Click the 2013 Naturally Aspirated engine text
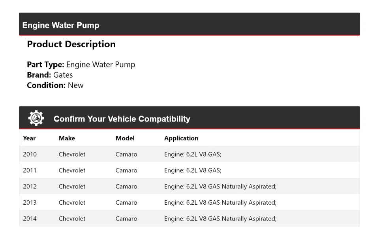This screenshot has height=239, width=379. 220,203
